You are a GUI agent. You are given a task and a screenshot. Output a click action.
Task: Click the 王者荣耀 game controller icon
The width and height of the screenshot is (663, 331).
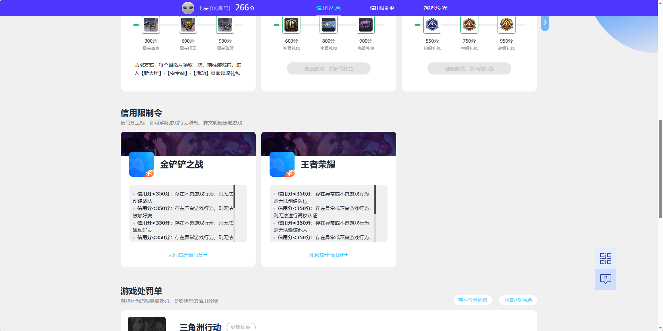click(x=282, y=164)
